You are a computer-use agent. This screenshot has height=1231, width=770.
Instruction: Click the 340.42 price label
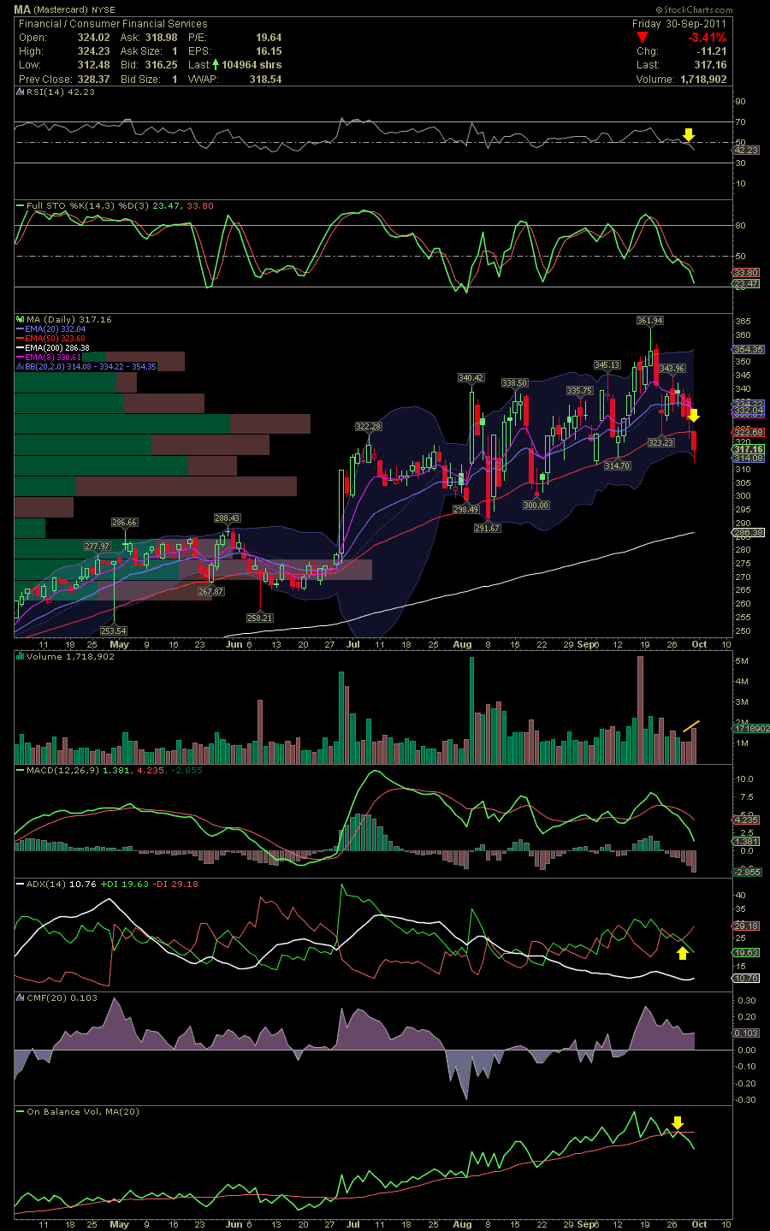[x=471, y=378]
